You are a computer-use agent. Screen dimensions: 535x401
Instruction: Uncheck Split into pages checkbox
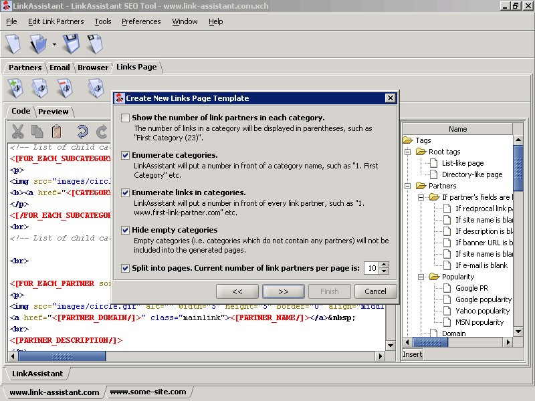pyautogui.click(x=125, y=268)
